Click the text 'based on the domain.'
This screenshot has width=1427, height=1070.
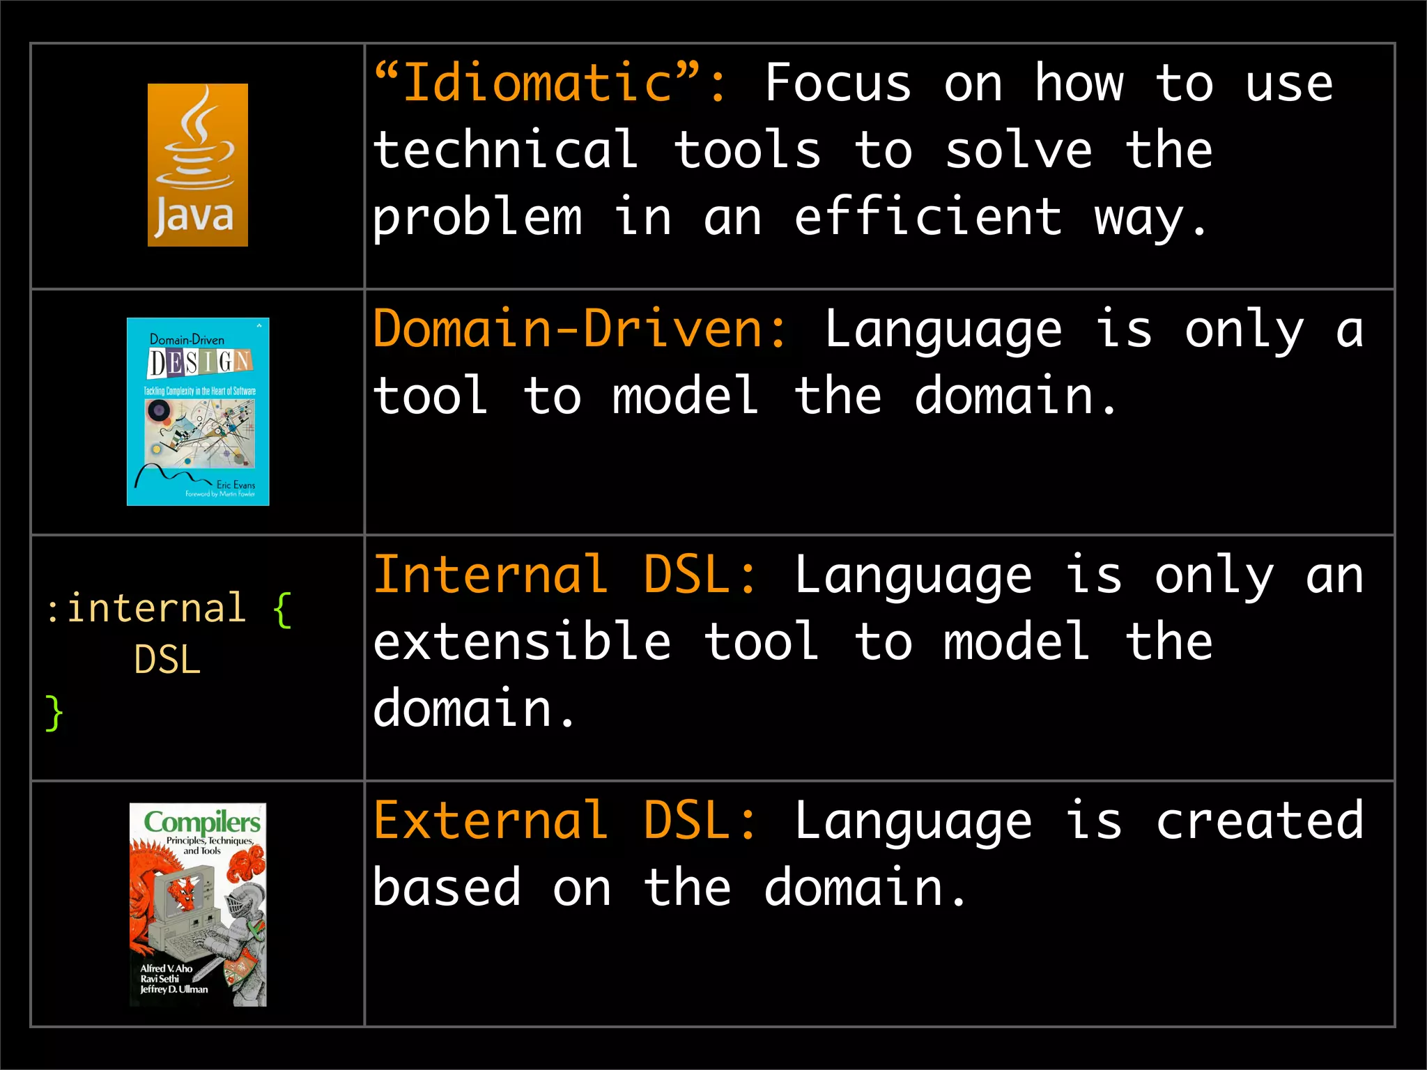(670, 887)
